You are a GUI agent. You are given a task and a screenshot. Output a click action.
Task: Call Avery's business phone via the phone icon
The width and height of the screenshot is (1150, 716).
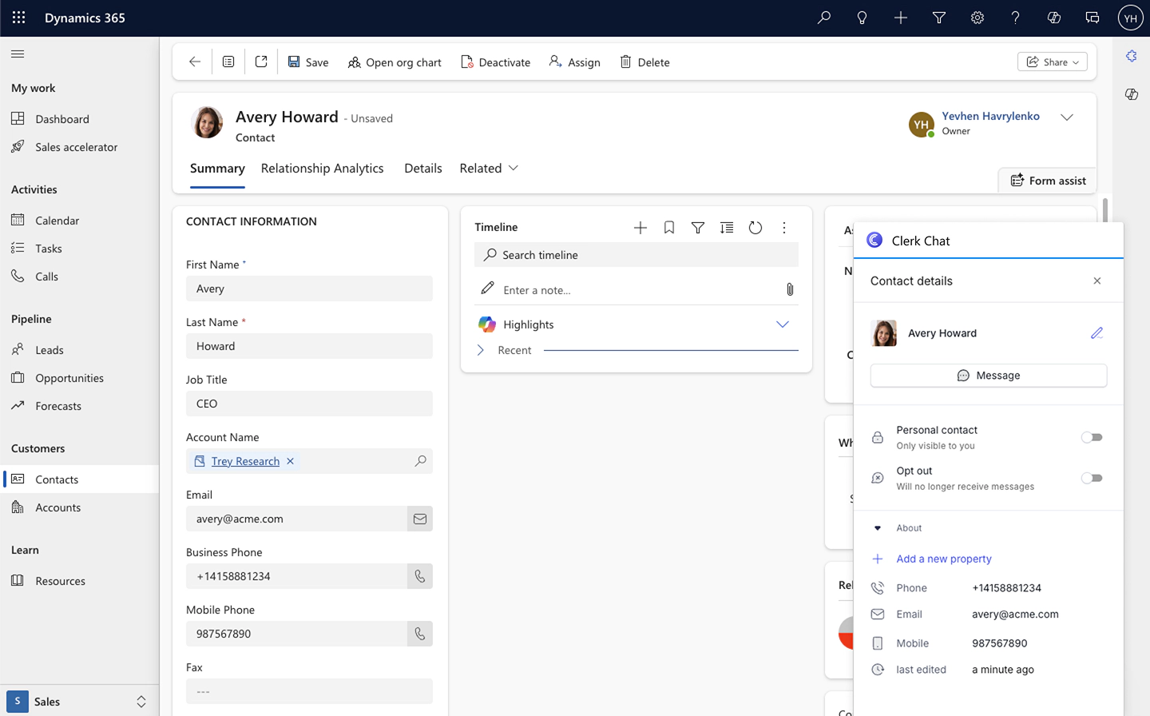coord(420,575)
